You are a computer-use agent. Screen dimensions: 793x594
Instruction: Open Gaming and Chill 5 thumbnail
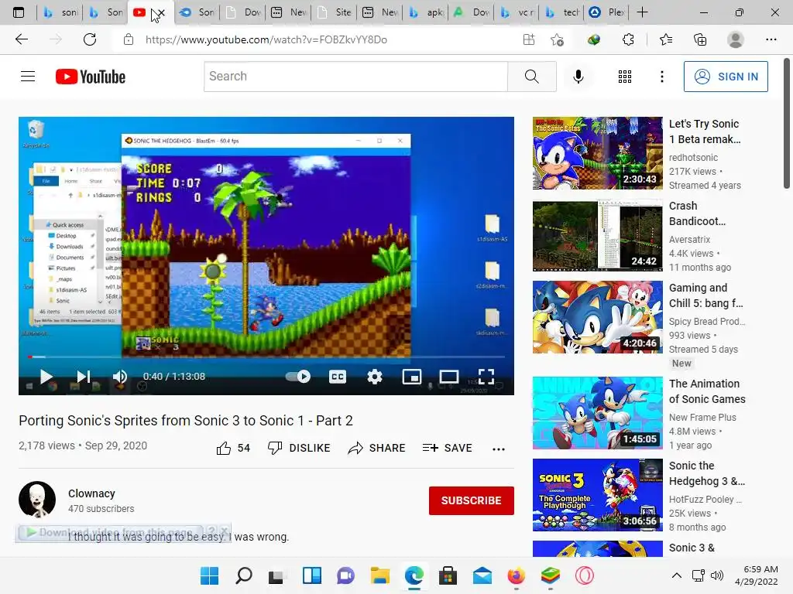pyautogui.click(x=597, y=316)
